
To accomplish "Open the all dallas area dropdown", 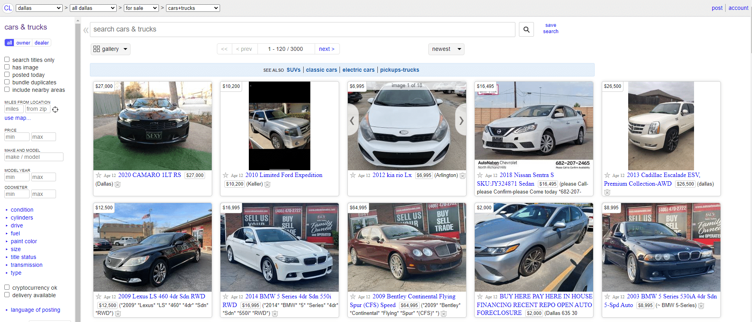I will [93, 8].
